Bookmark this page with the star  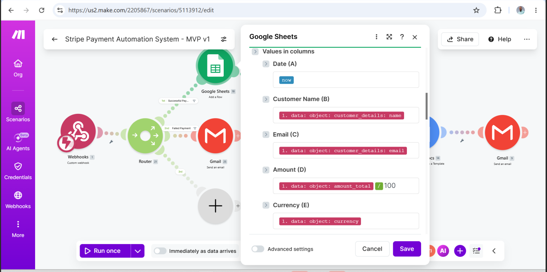(x=476, y=10)
